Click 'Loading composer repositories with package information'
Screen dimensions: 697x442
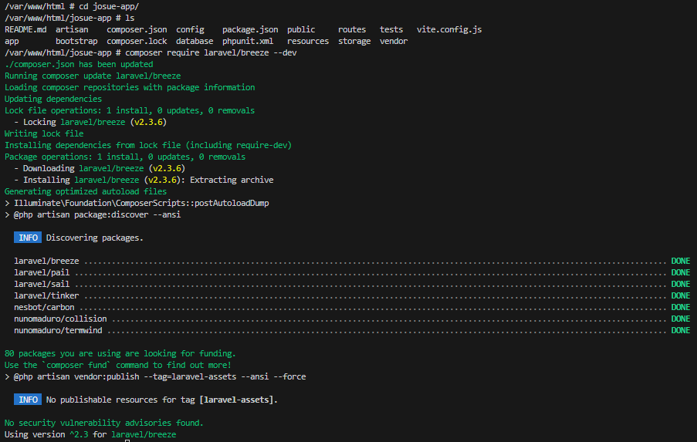click(130, 87)
